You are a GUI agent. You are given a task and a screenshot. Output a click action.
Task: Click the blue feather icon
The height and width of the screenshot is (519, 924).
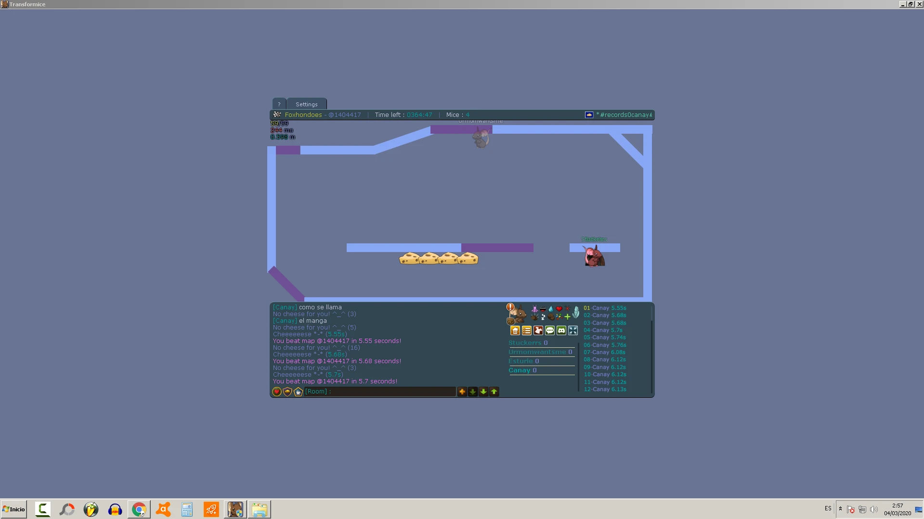pos(575,313)
